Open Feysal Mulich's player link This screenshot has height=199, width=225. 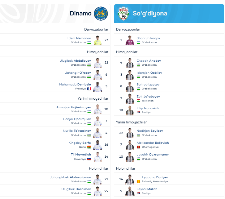click(148, 189)
